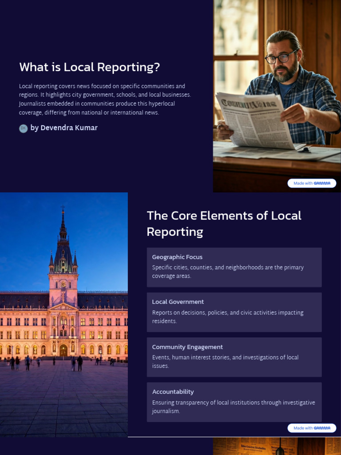Select text Specific cities, counties, and neighborhoods
The height and width of the screenshot is (455, 341).
click(x=208, y=267)
